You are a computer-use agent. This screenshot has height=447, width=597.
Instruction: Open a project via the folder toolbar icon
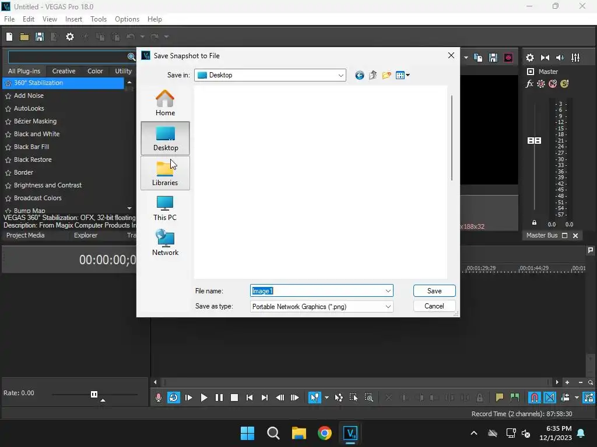[x=24, y=37]
